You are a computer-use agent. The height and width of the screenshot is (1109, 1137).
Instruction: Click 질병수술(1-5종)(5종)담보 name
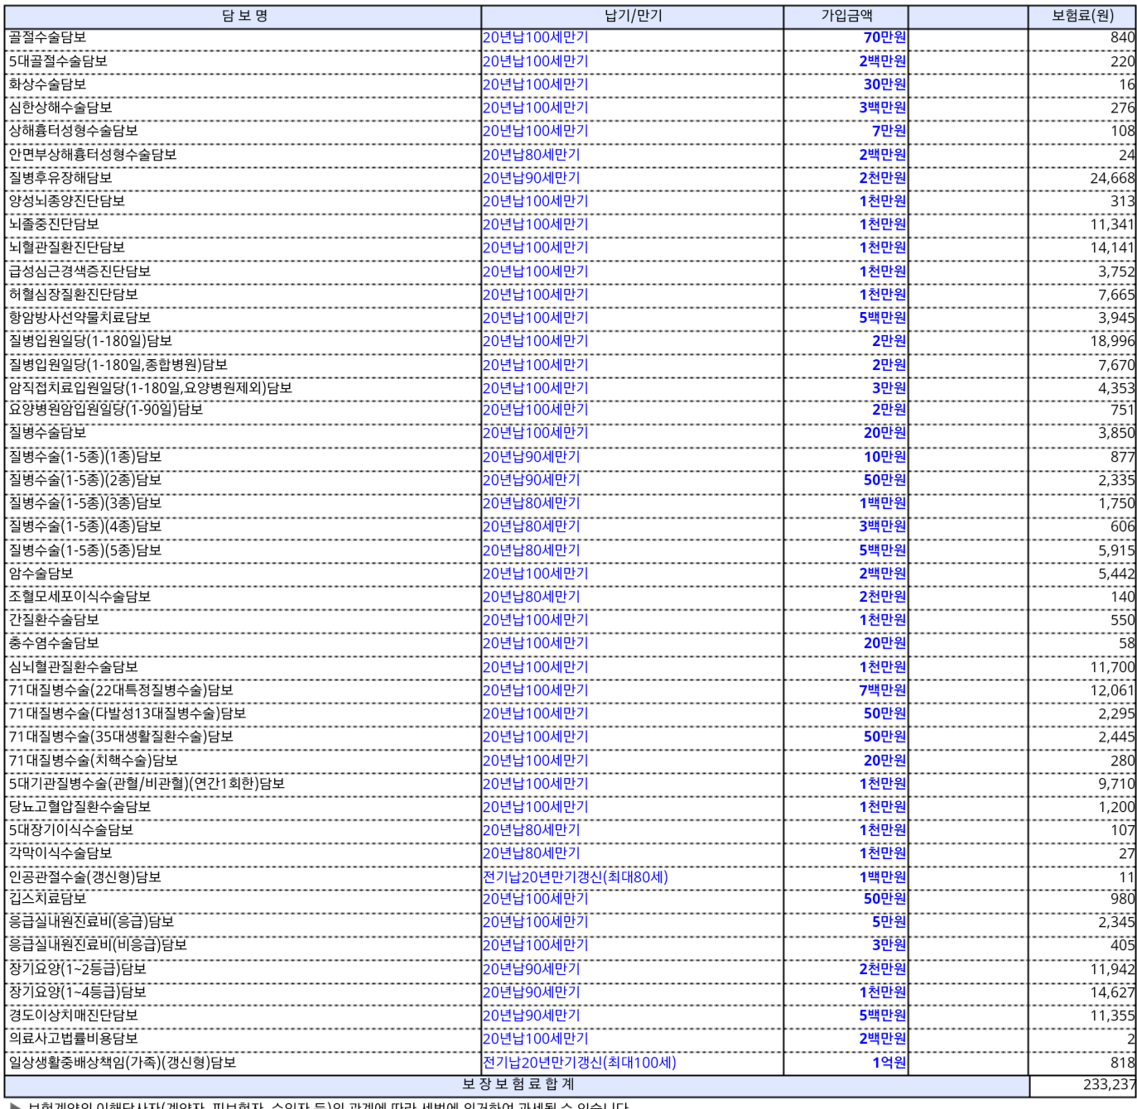pos(85,550)
